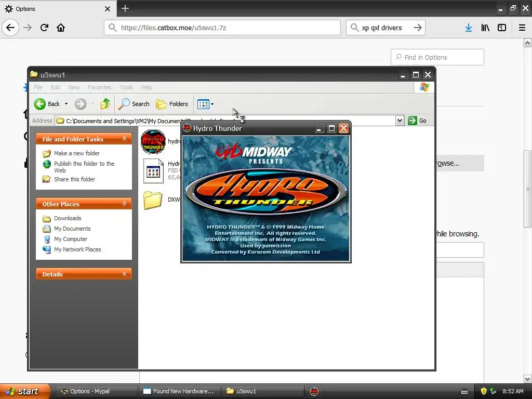This screenshot has width=532, height=399.
Task: Click the search go arrow next to 'xp qxl drivers'
Action: 418,28
